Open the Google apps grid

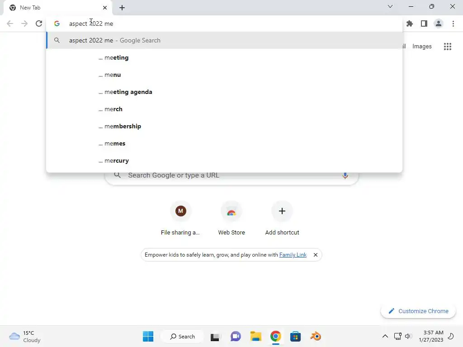[448, 47]
